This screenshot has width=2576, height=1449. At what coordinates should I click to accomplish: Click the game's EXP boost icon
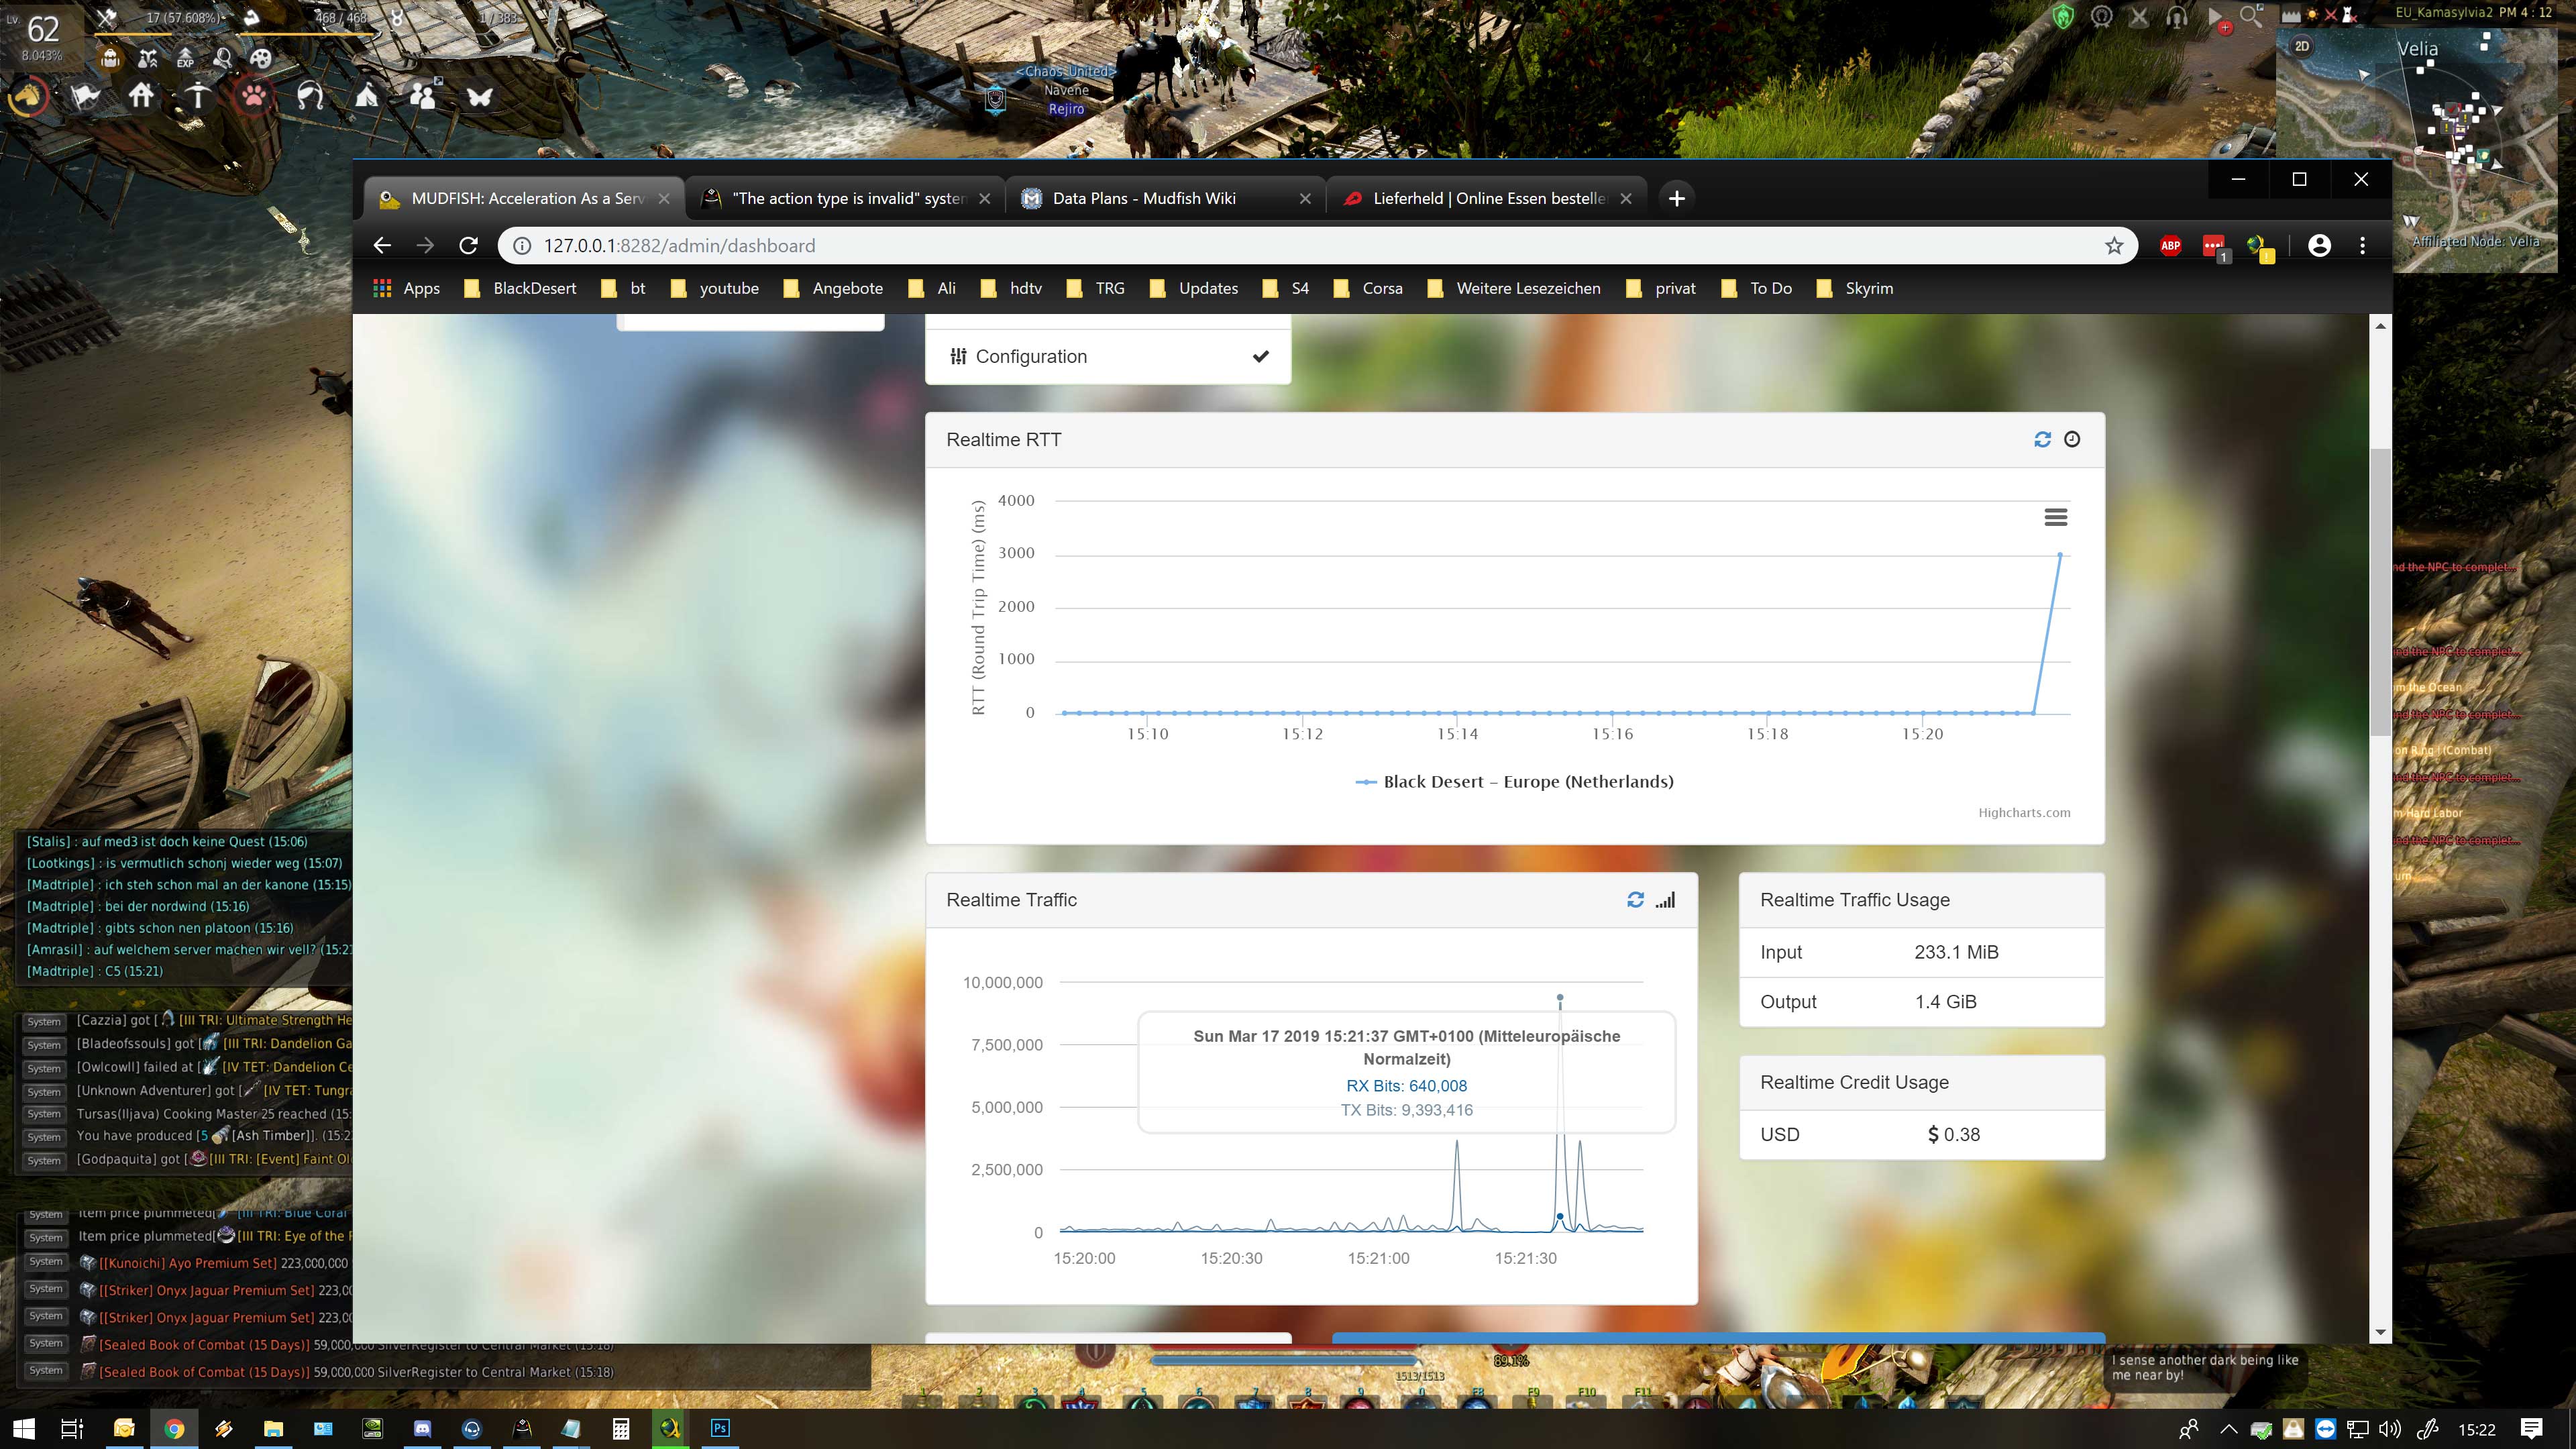pos(185,58)
